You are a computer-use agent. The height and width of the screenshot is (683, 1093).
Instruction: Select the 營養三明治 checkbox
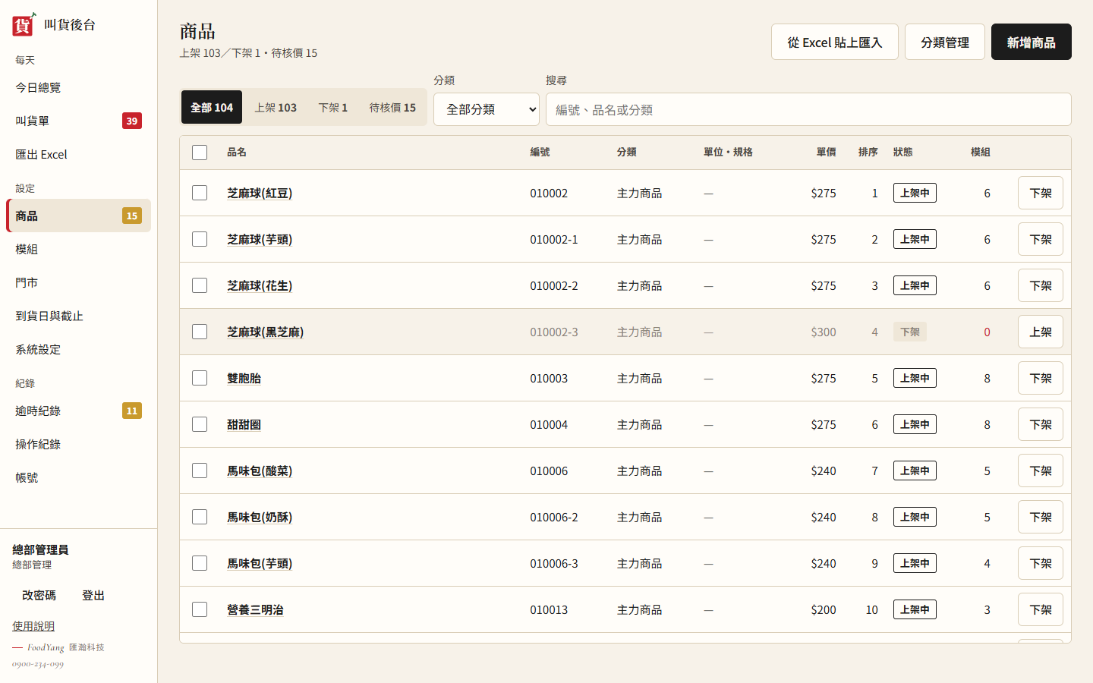tap(200, 609)
